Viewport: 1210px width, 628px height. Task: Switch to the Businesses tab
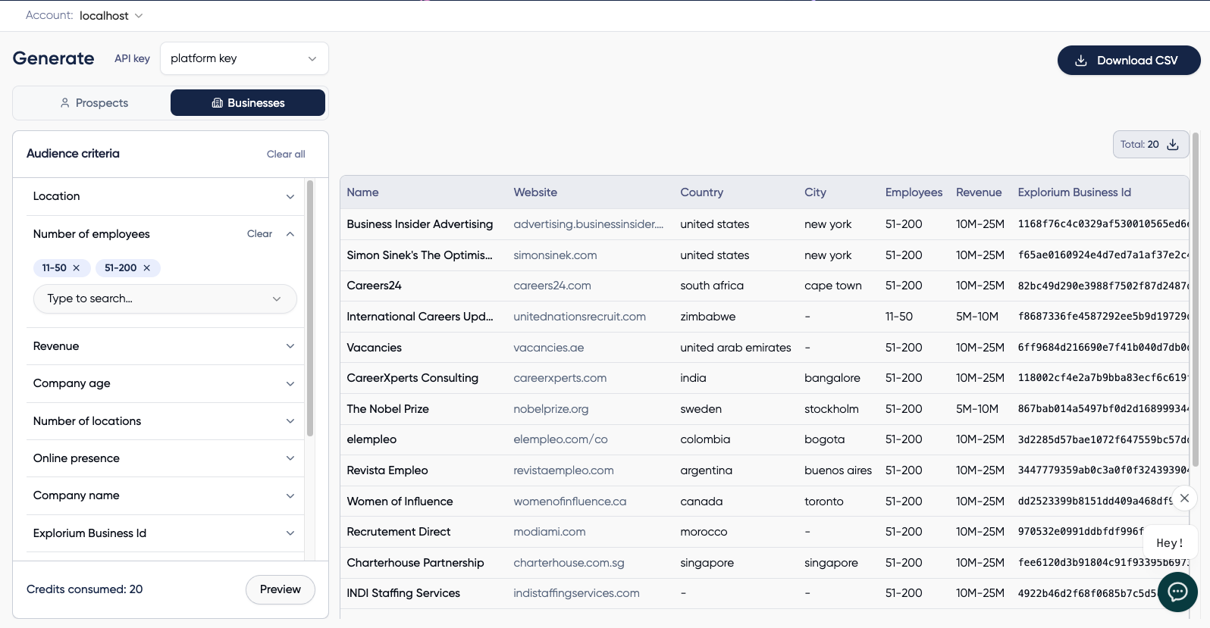click(248, 103)
